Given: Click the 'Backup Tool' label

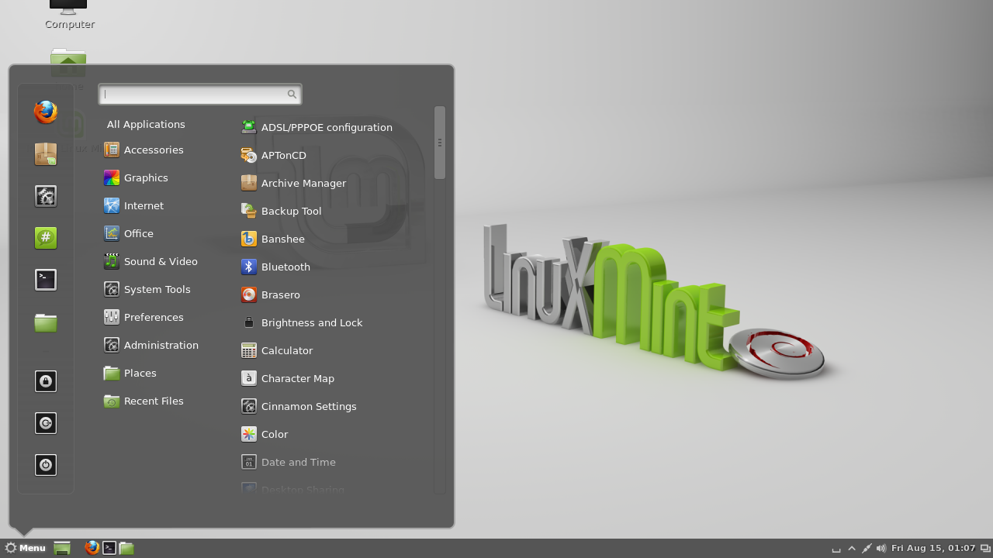Looking at the screenshot, I should [x=291, y=211].
